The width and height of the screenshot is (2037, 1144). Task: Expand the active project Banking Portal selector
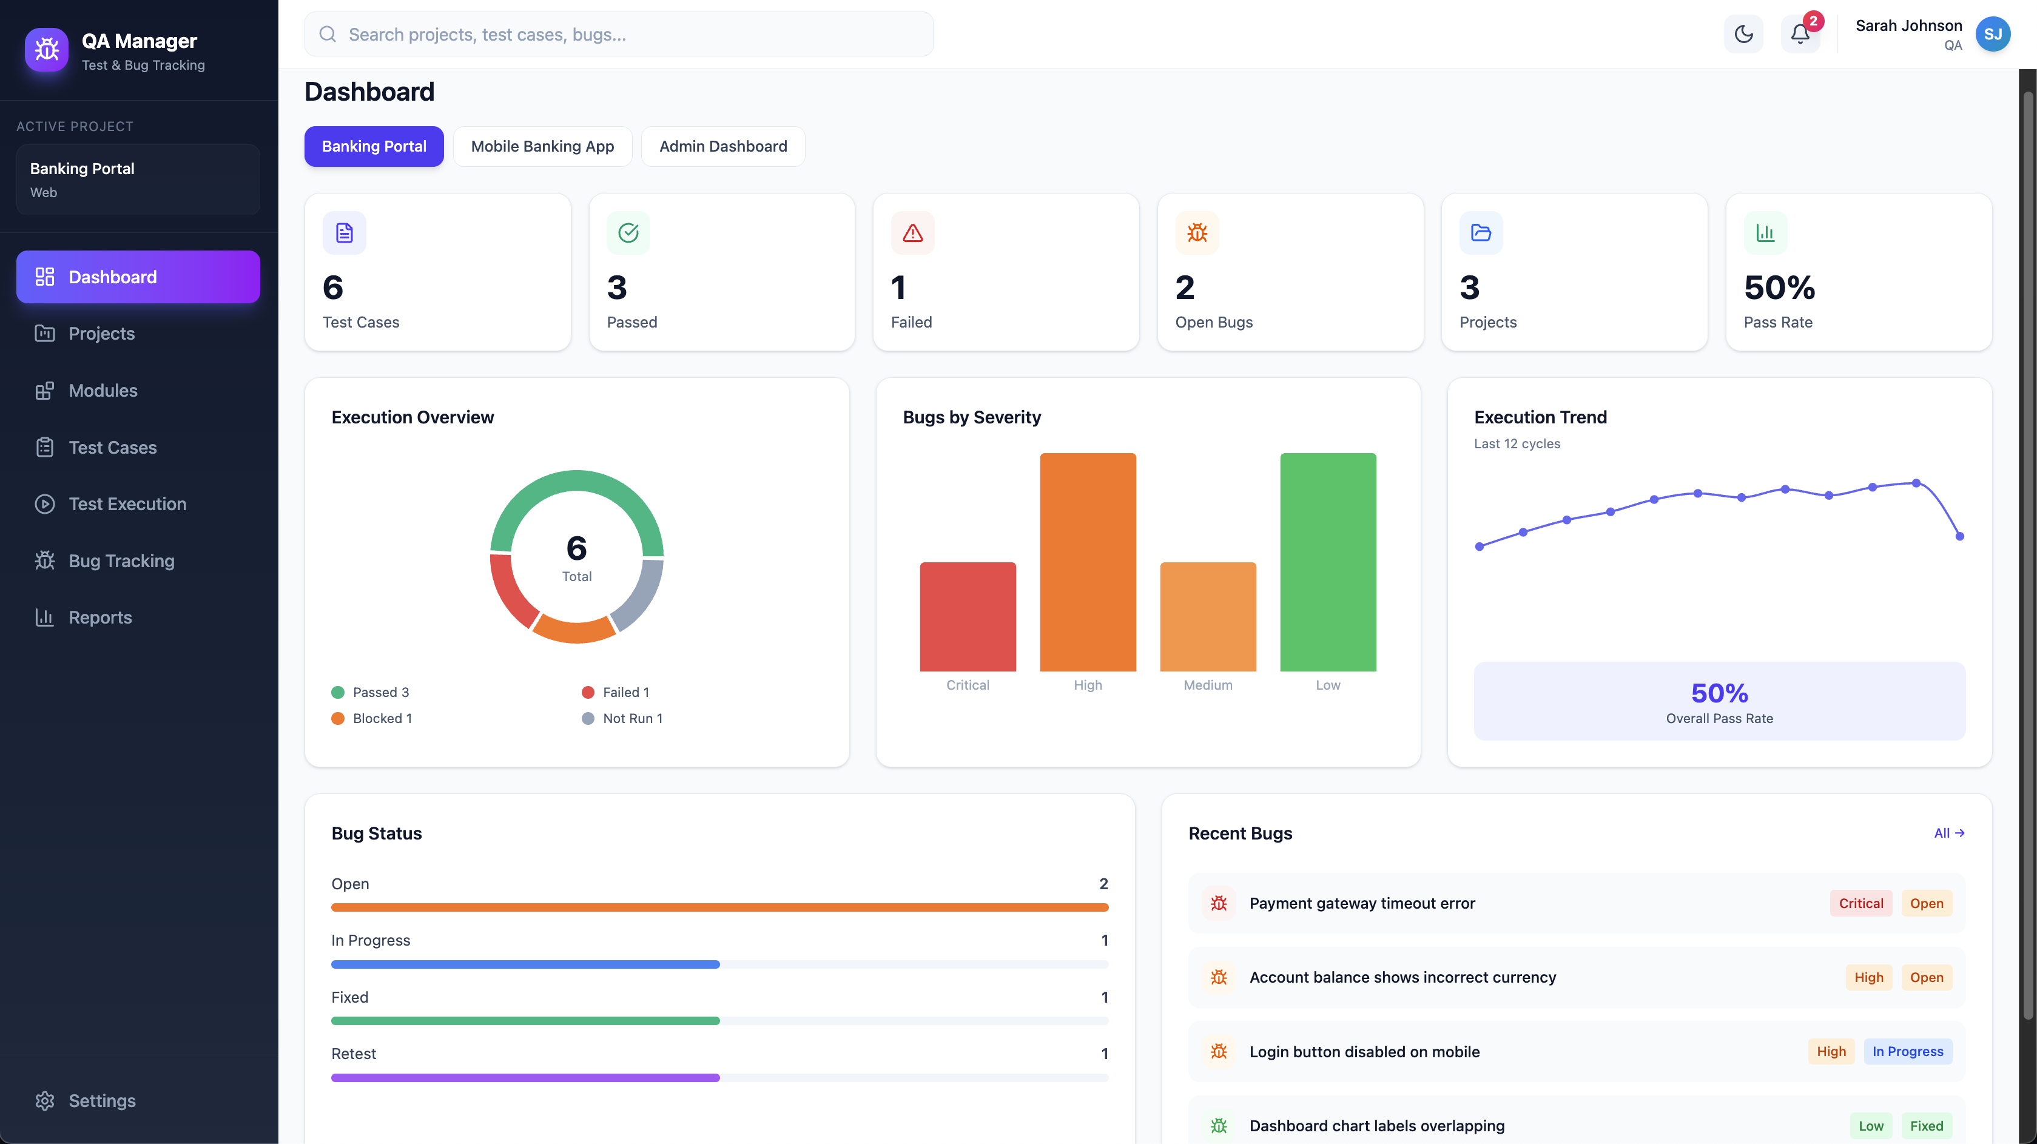click(138, 180)
